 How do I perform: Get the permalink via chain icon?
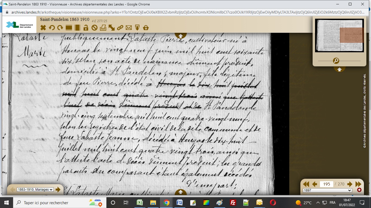pyautogui.click(x=120, y=28)
